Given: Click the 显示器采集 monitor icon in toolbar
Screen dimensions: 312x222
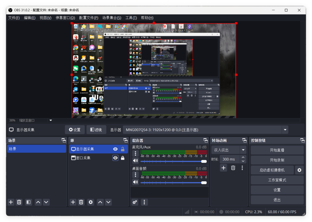Looking at the screenshot, I should [11, 130].
